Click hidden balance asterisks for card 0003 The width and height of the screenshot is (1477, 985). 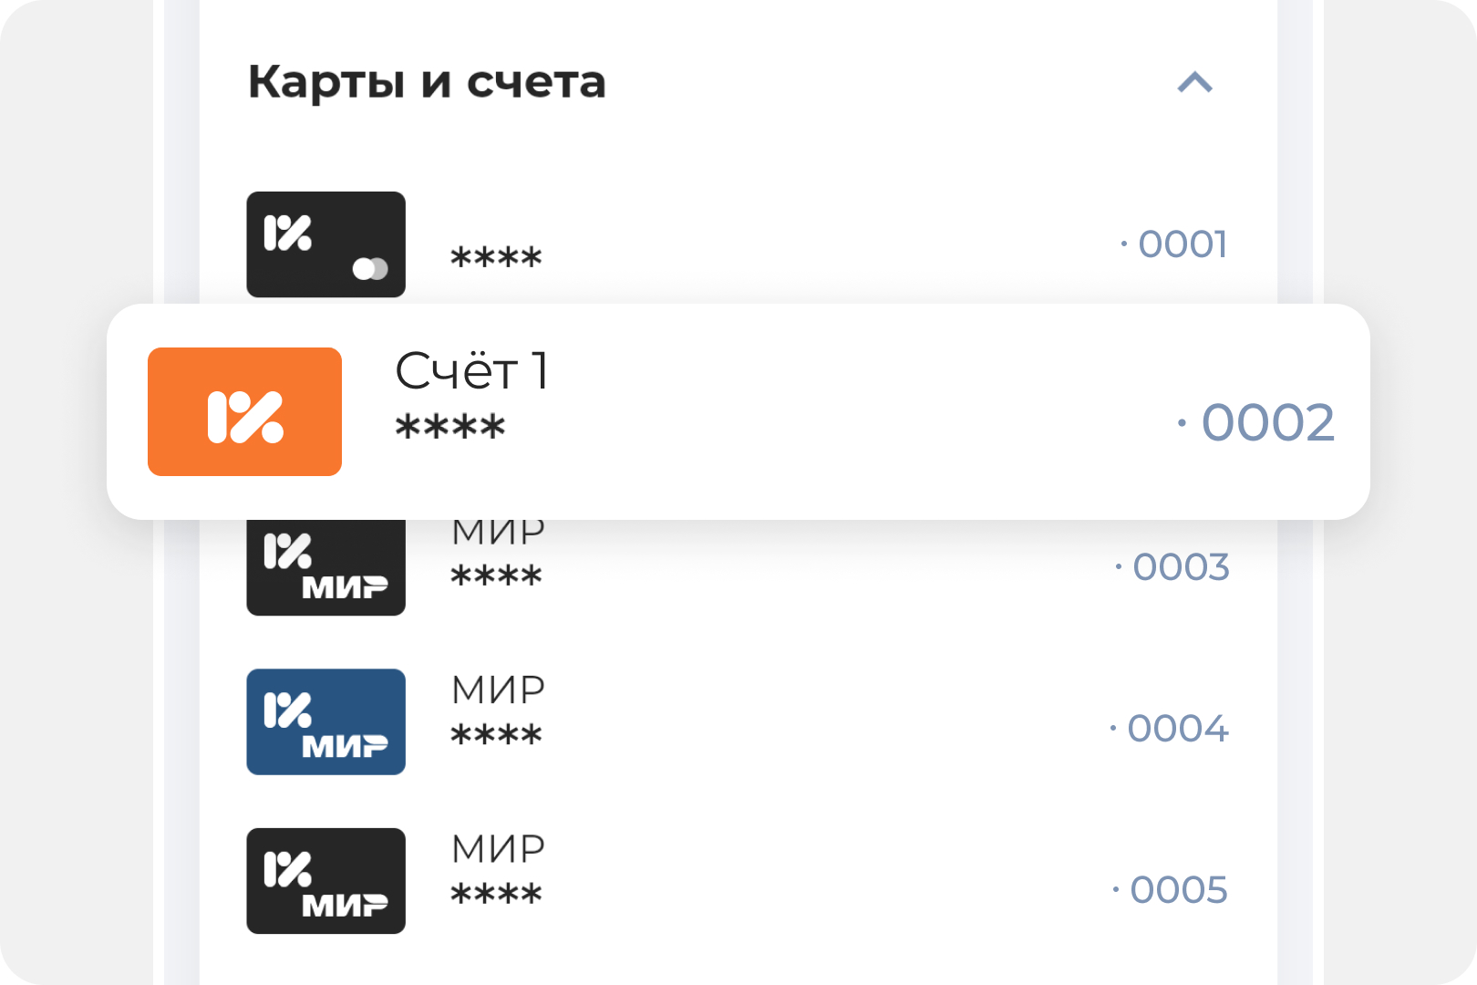tap(497, 575)
